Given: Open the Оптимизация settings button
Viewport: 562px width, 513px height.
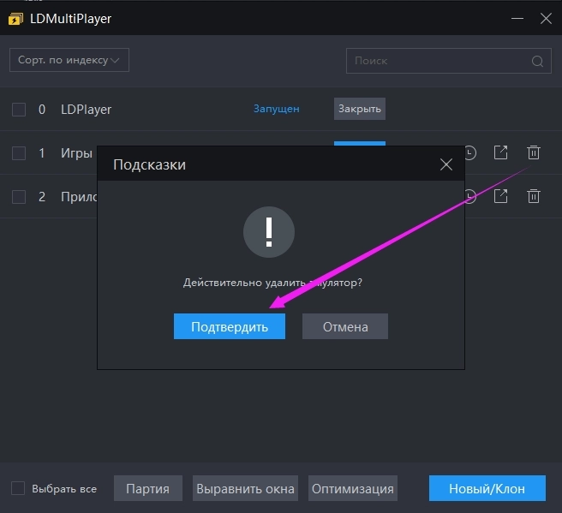Looking at the screenshot, I should coord(352,489).
